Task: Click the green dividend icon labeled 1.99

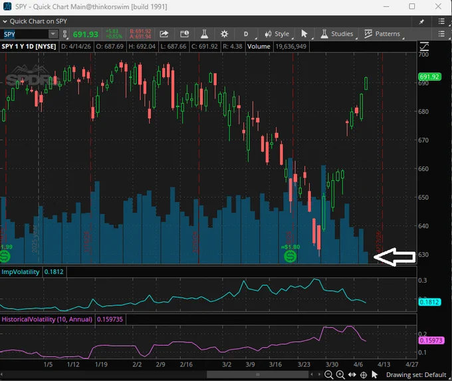Action: click(4, 256)
